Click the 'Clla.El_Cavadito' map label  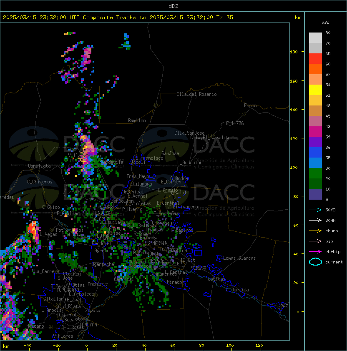[x=210, y=138]
